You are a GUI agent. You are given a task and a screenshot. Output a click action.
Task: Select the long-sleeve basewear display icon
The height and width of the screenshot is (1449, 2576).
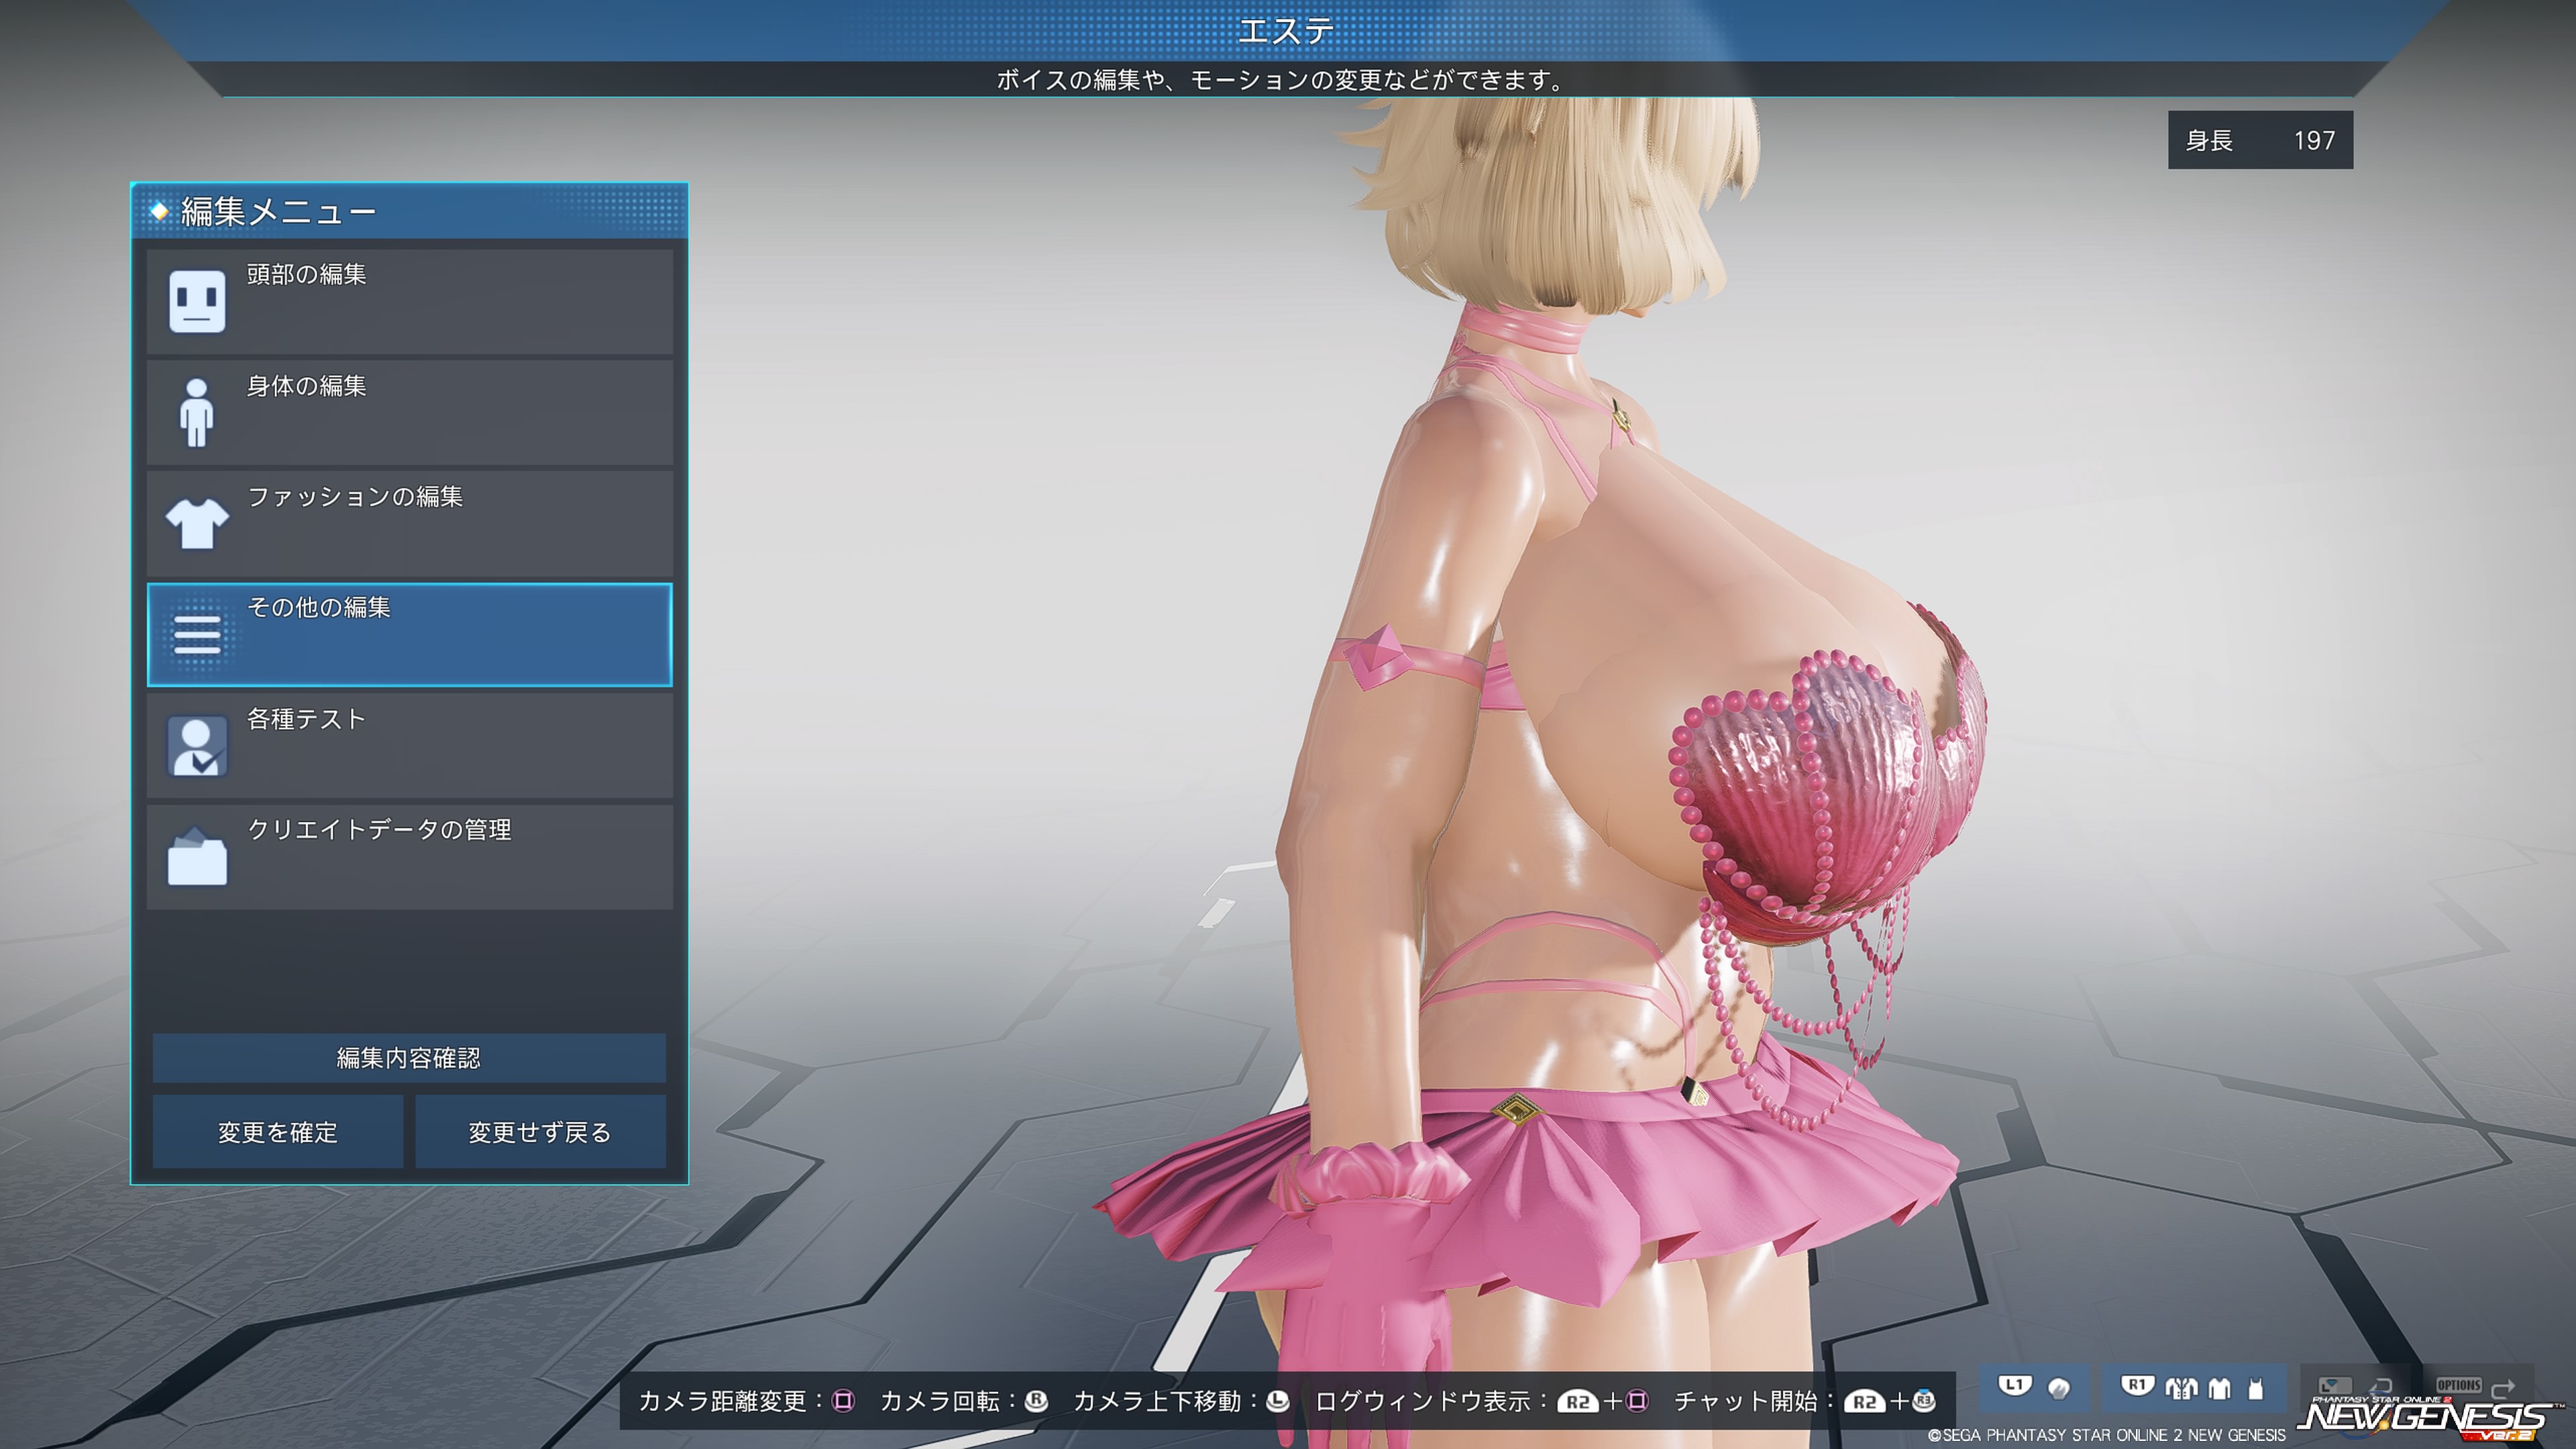2219,1388
